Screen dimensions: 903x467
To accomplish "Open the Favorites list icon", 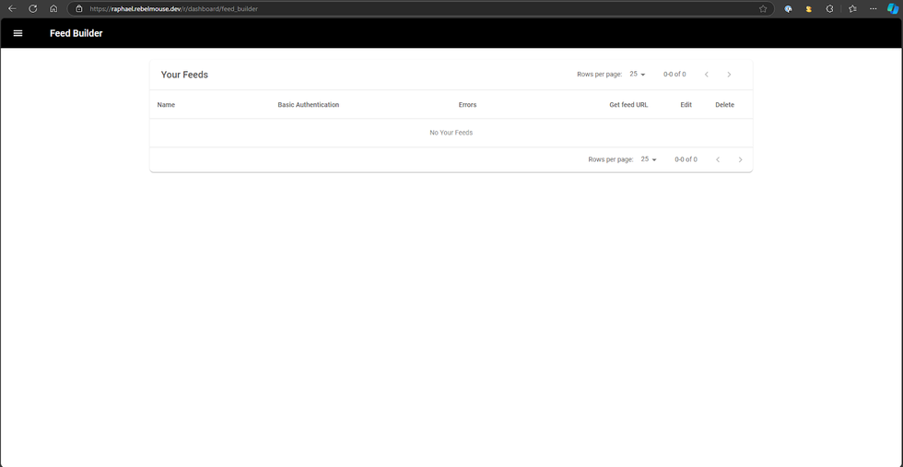I will (x=852, y=9).
